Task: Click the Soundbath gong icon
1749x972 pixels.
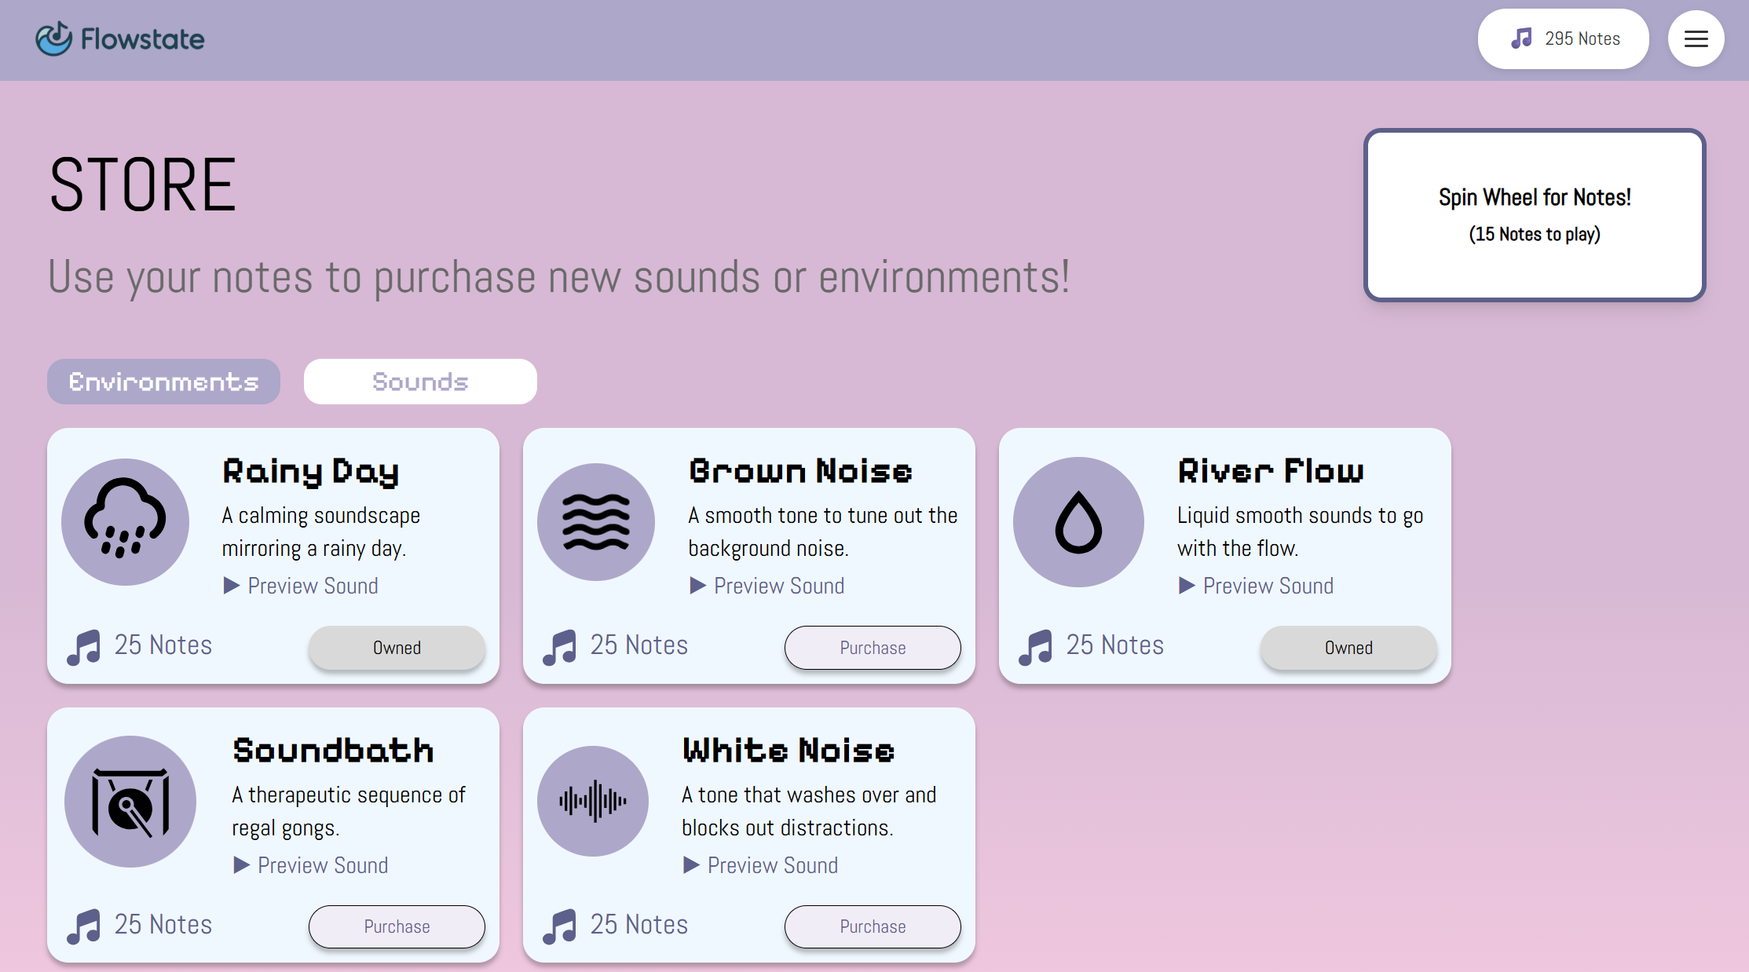Action: tap(130, 802)
